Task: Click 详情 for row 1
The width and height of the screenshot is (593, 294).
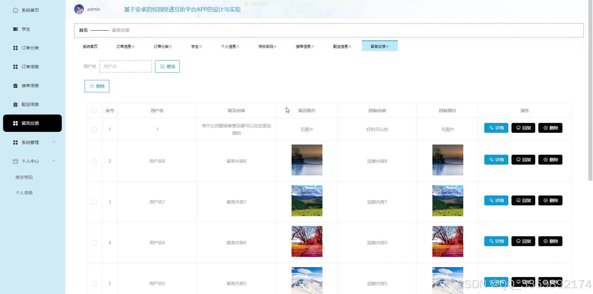Action: pos(496,128)
